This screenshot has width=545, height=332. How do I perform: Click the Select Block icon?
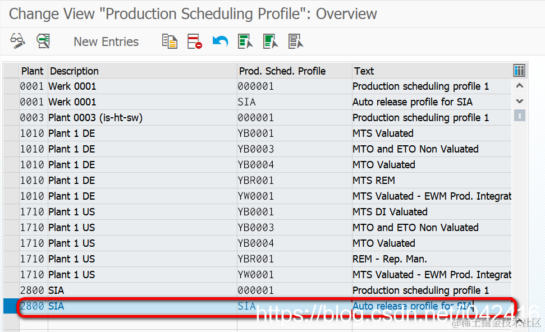(x=271, y=41)
